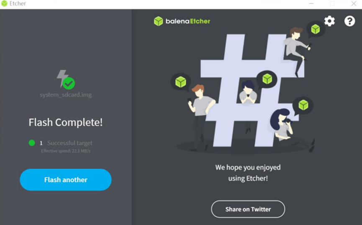The image size is (362, 225).
Task: Click the Flash Complete! heading
Action: [x=66, y=122]
